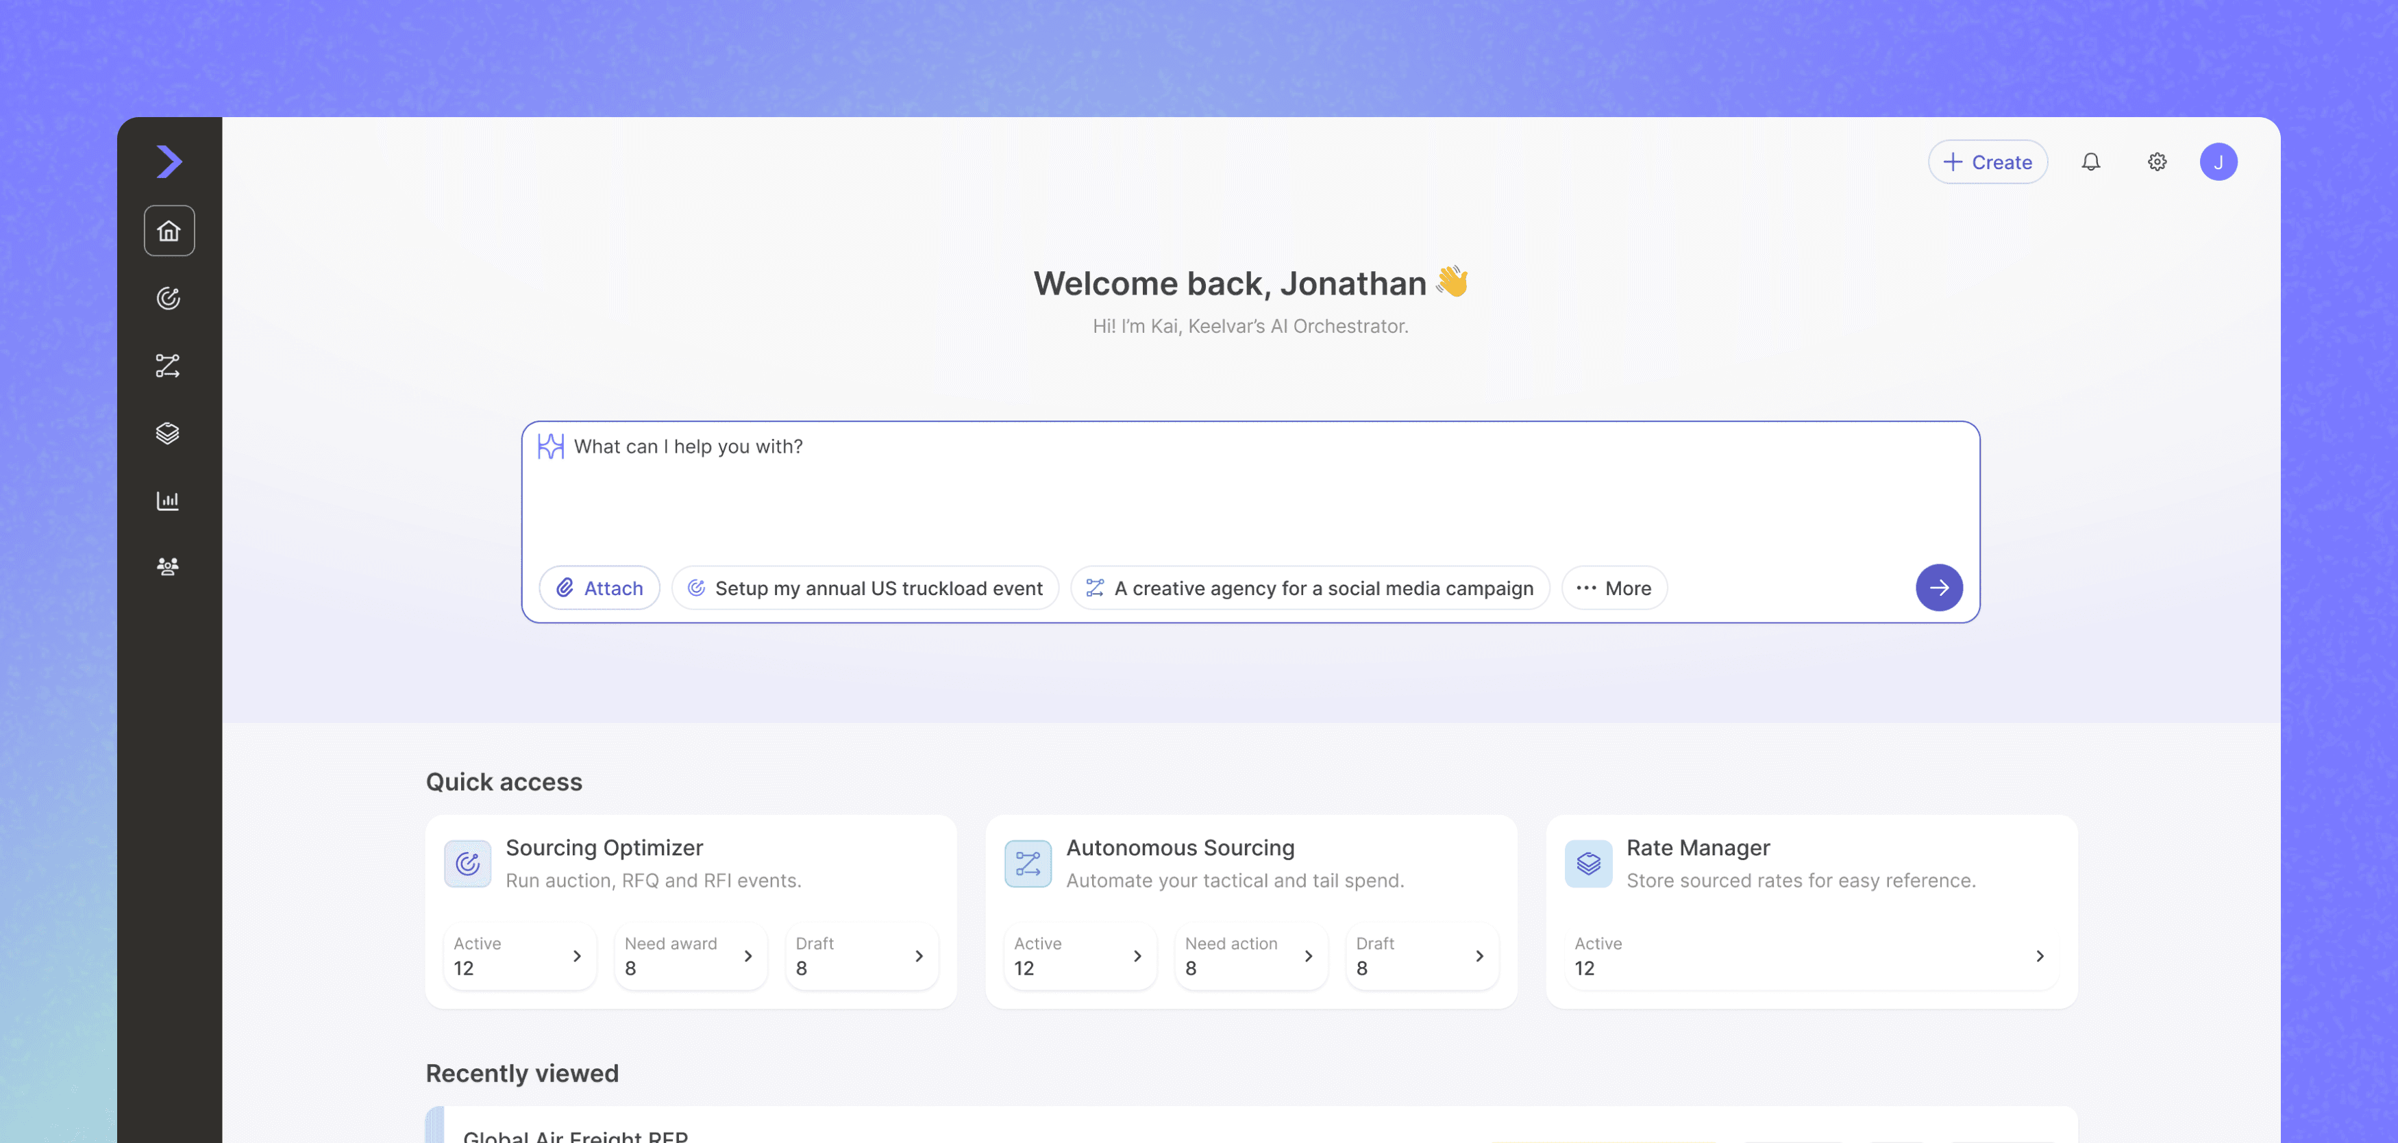Expand the More suggestions option
2398x1143 pixels.
point(1614,588)
